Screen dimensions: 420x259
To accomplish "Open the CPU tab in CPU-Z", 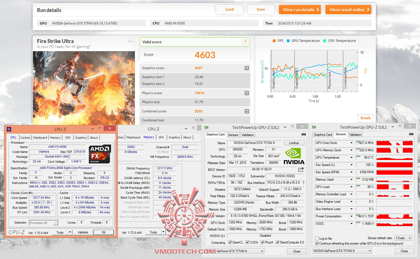I will pos(13,137).
